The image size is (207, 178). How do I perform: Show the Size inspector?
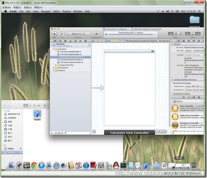(x=199, y=41)
